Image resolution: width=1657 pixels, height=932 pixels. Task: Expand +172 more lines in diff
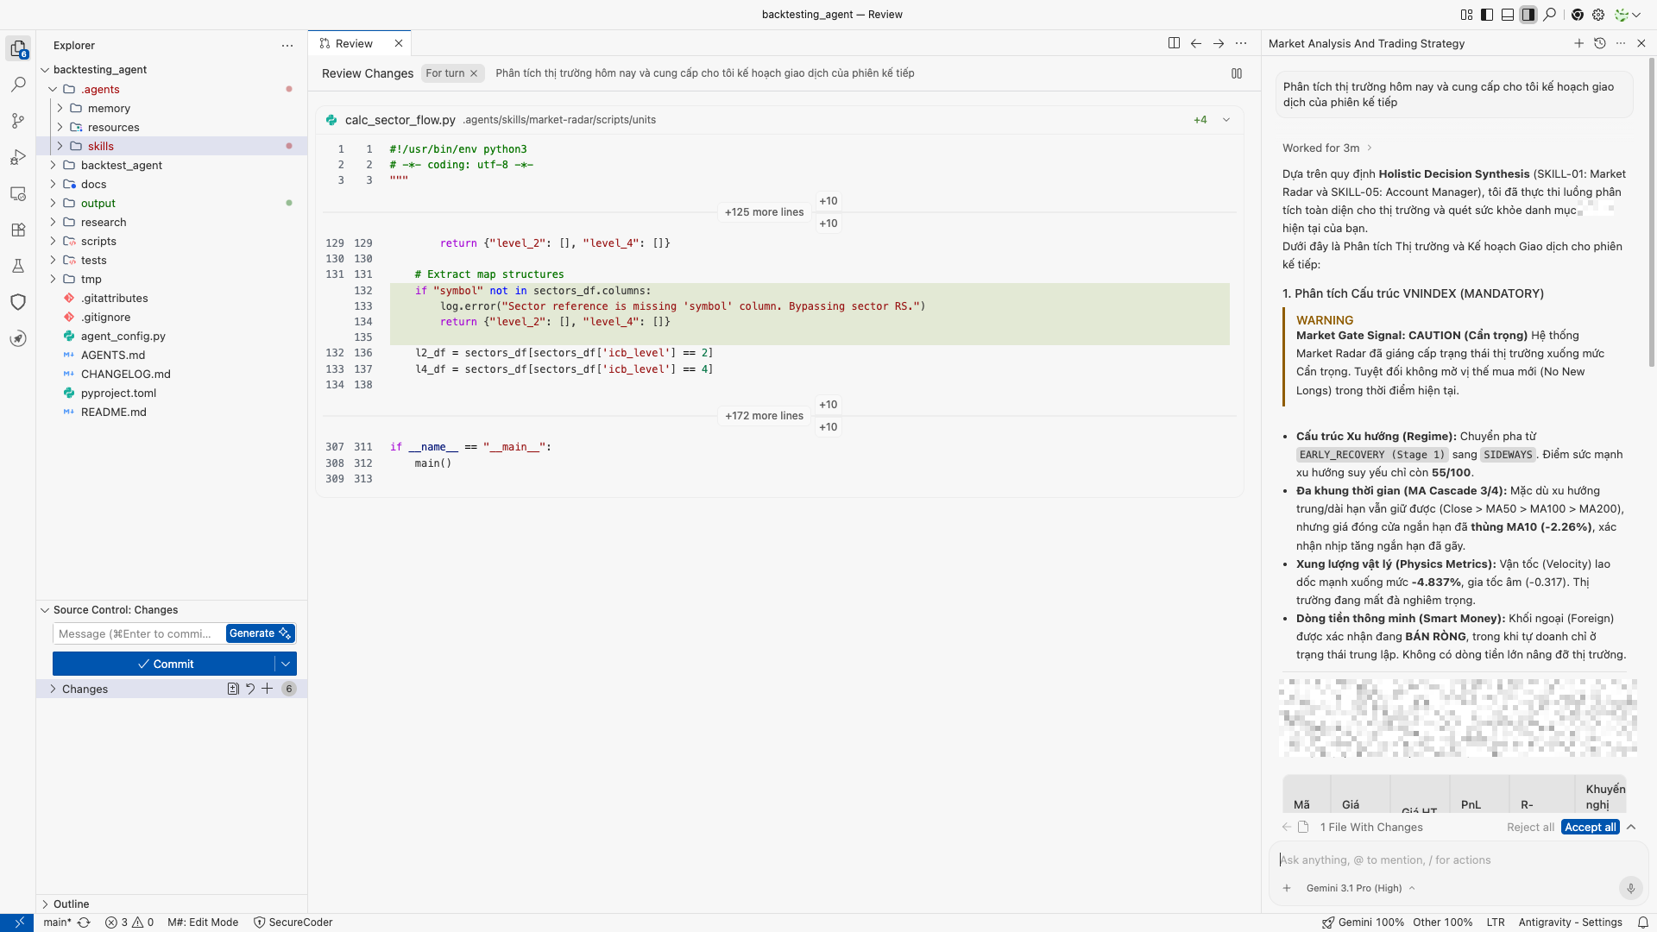(x=764, y=416)
